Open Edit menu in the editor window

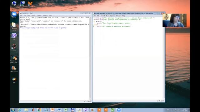point(98,16)
